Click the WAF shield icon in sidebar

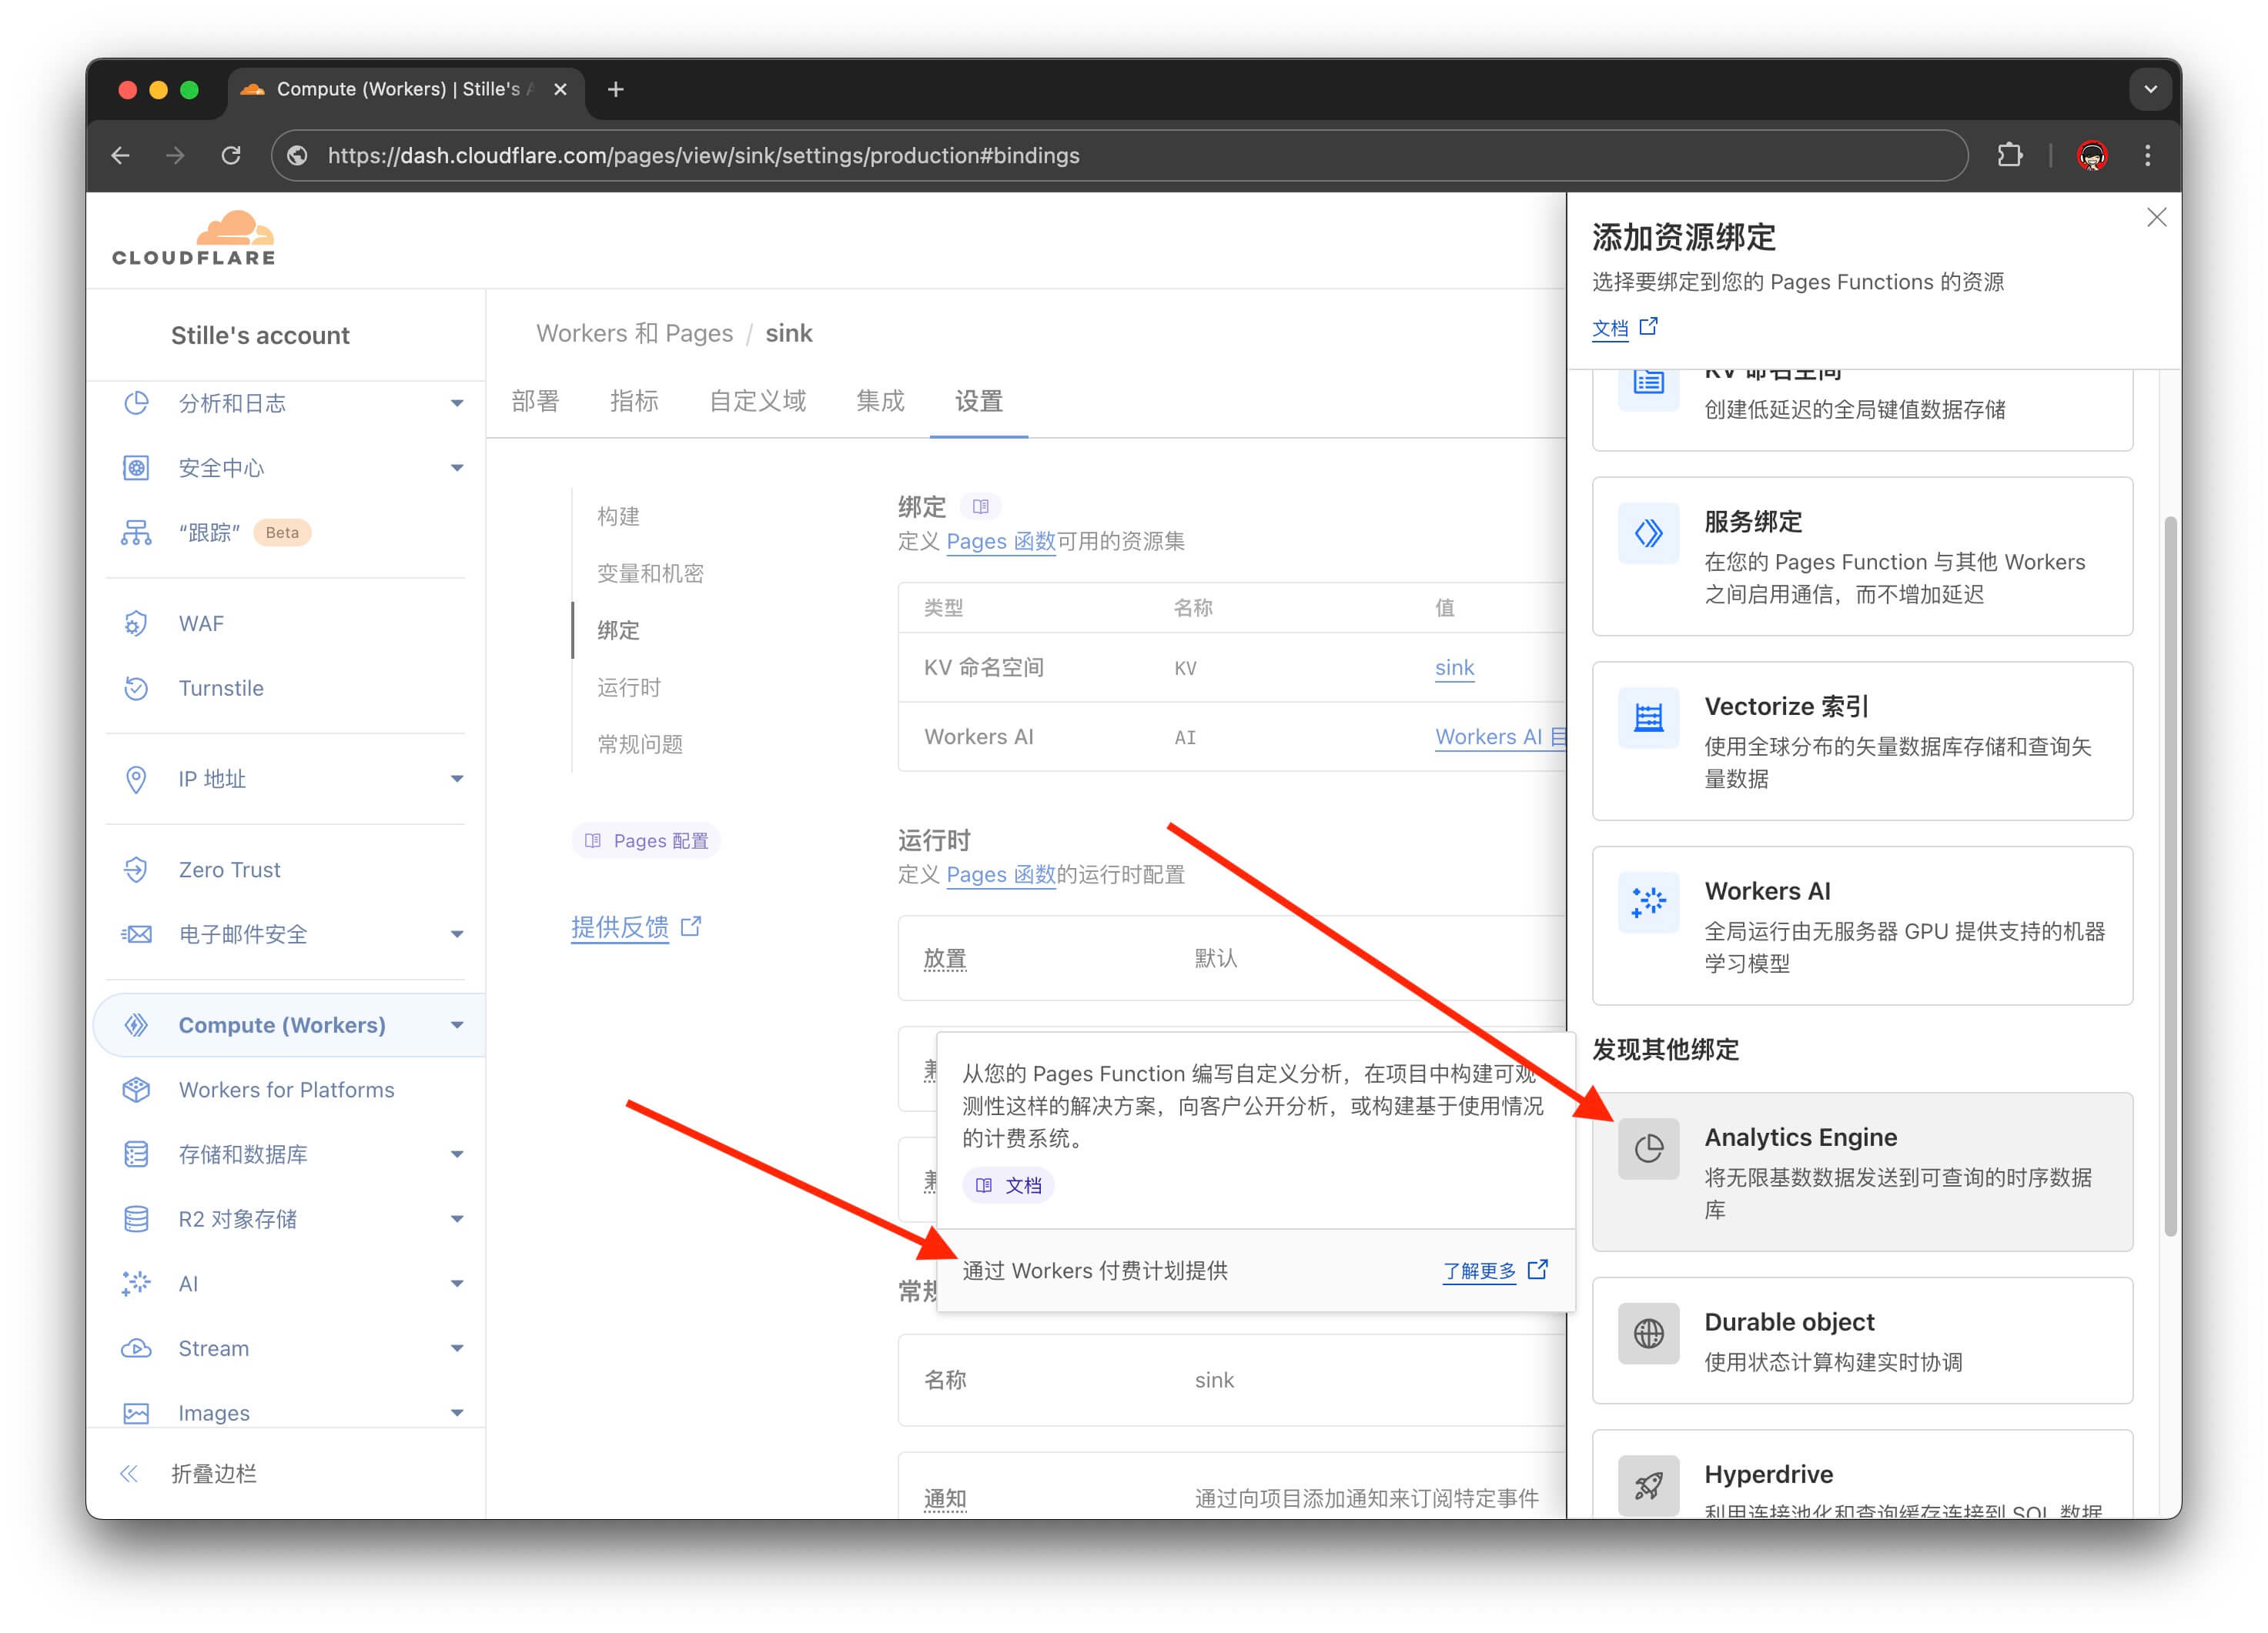tap(136, 623)
